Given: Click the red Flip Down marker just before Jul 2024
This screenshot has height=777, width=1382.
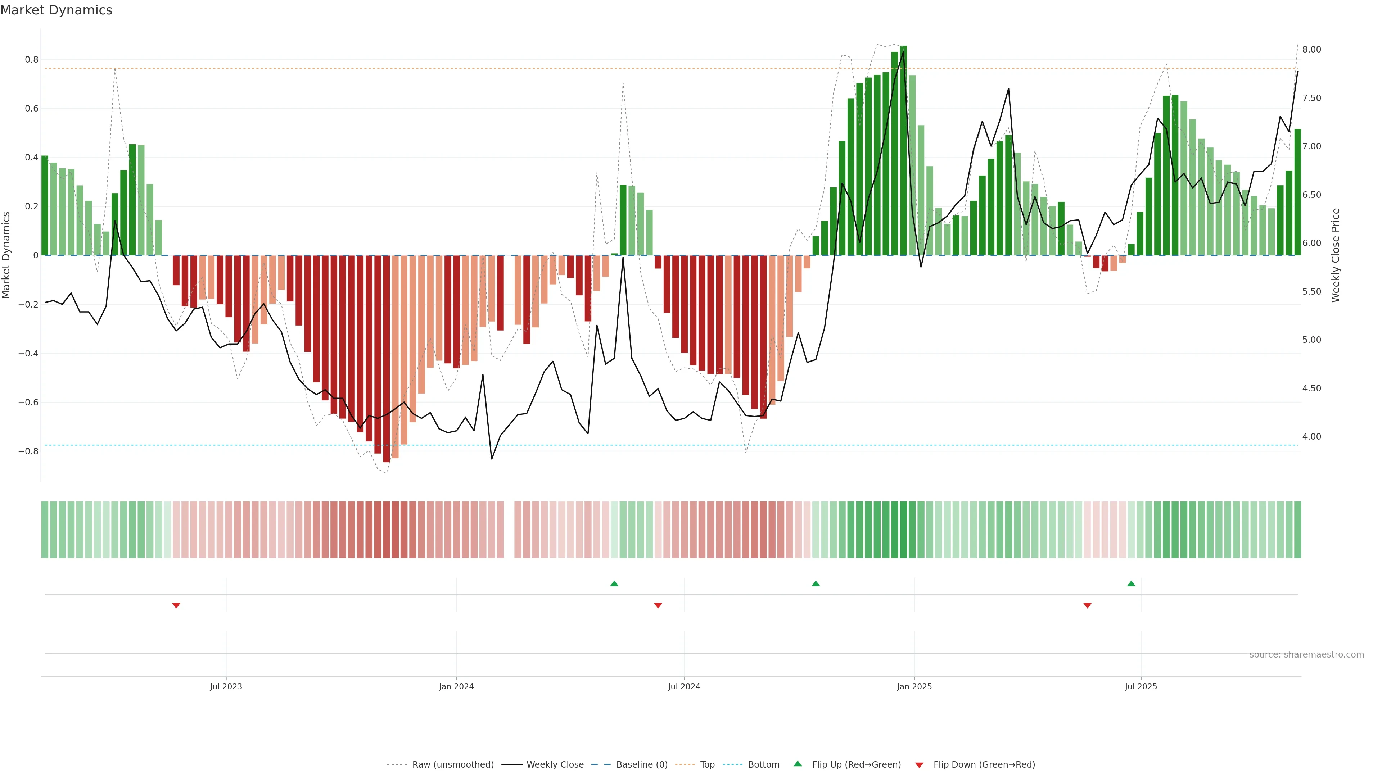Looking at the screenshot, I should tap(658, 605).
